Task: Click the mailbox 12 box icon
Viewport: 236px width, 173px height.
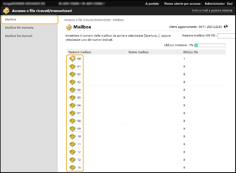Action: (72, 152)
